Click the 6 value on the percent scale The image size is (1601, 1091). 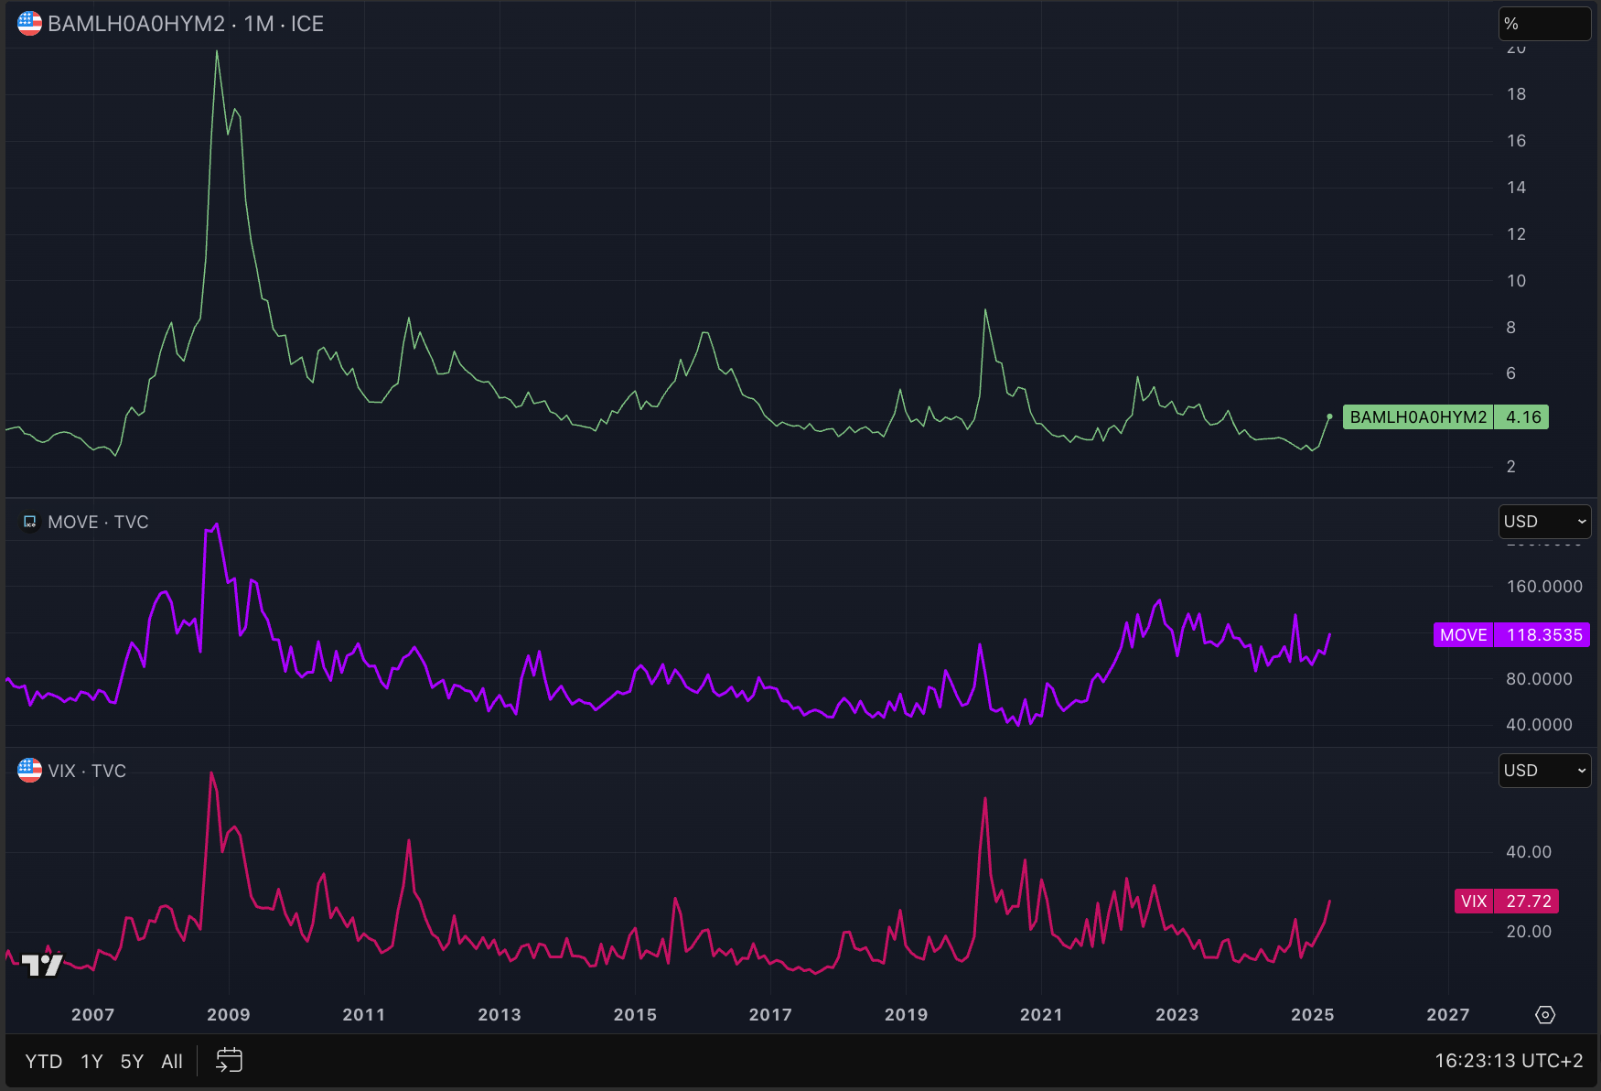(1511, 373)
